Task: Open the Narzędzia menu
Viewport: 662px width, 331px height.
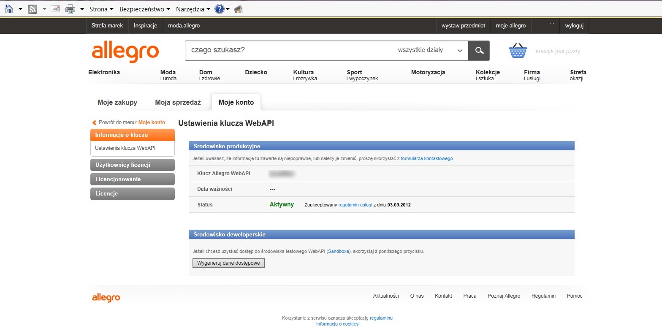Action: [x=193, y=9]
